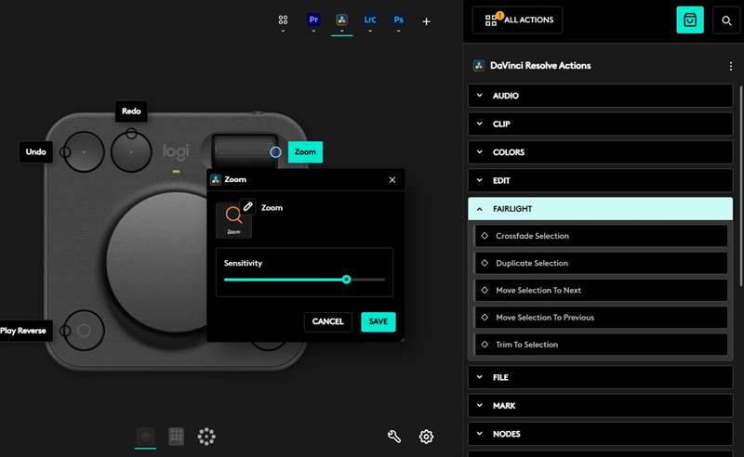Screen dimensions: 744x457
Task: Click the Trim To Selection diamond icon
Action: (x=485, y=345)
